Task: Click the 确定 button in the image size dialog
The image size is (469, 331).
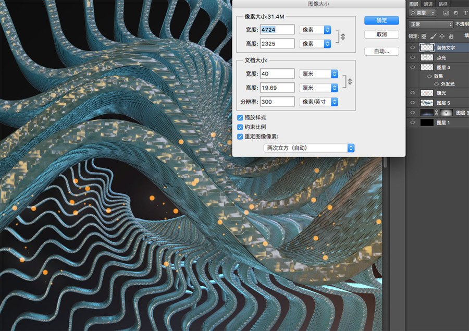Action: (381, 20)
